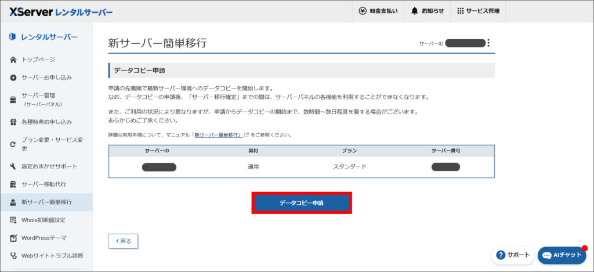
Task: Click the データコピー申請 button
Action: (302, 203)
